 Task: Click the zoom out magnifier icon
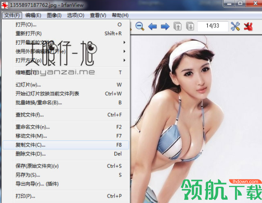click(140, 26)
